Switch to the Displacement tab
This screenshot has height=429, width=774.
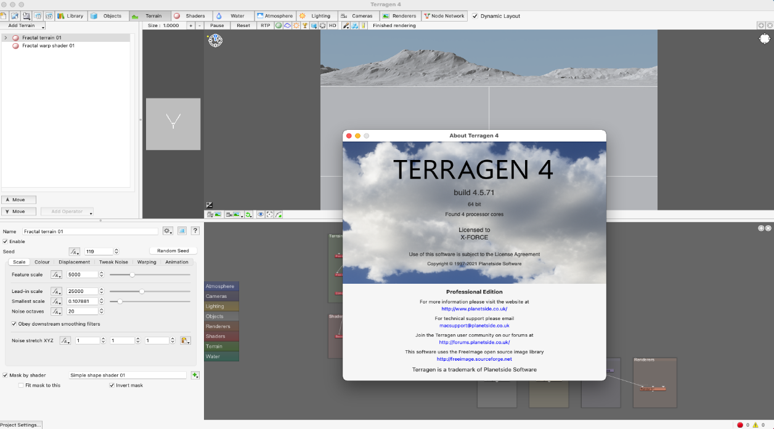(74, 262)
